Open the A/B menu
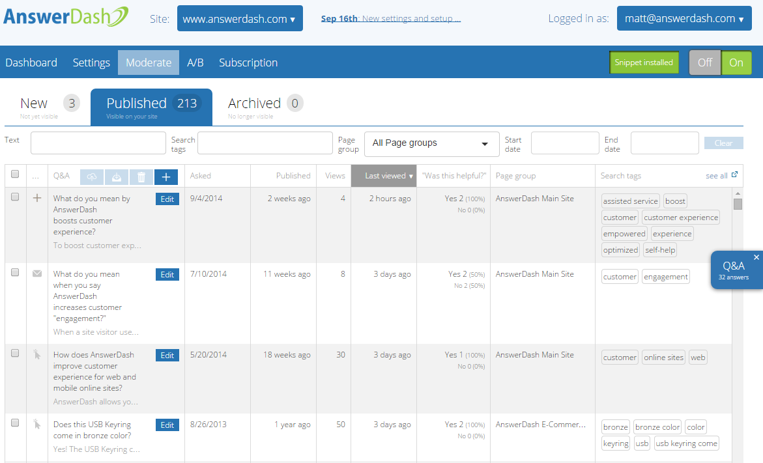Viewport: 763px width, 463px height. 195,63
